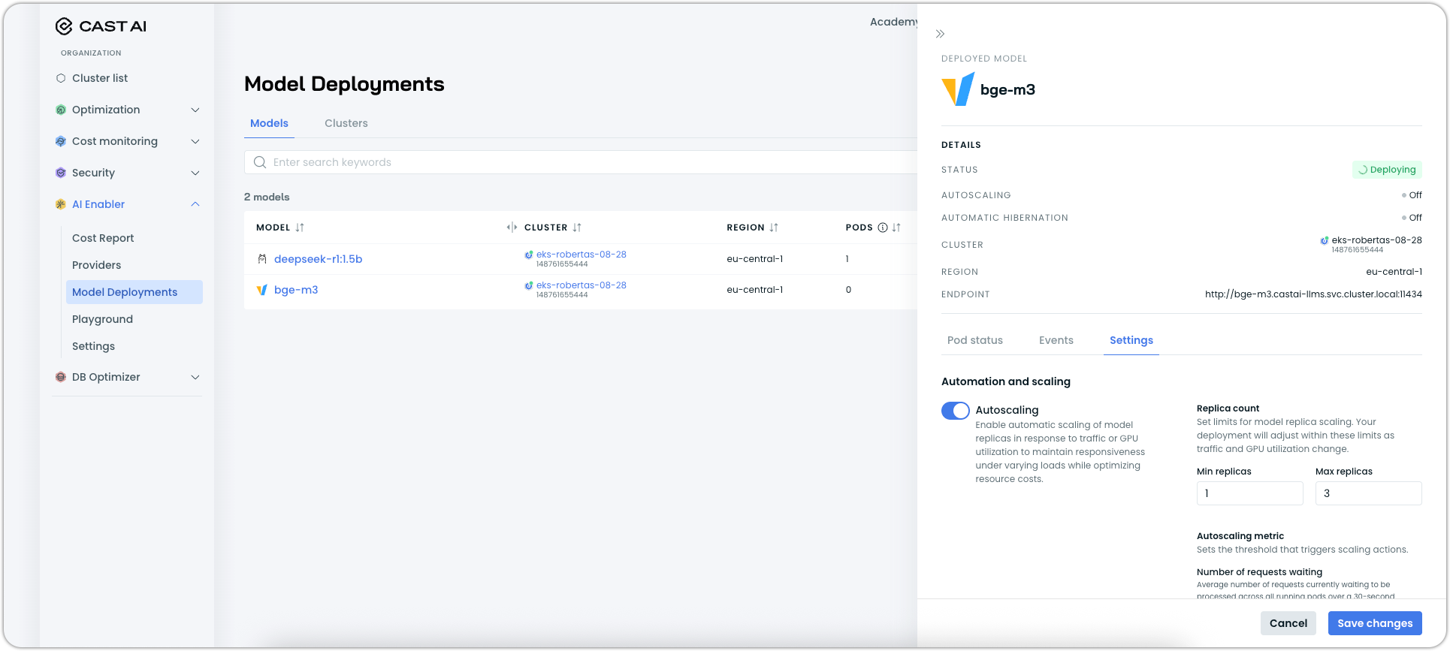Sort by MODEL column arrows
The height and width of the screenshot is (651, 1450).
coord(300,228)
